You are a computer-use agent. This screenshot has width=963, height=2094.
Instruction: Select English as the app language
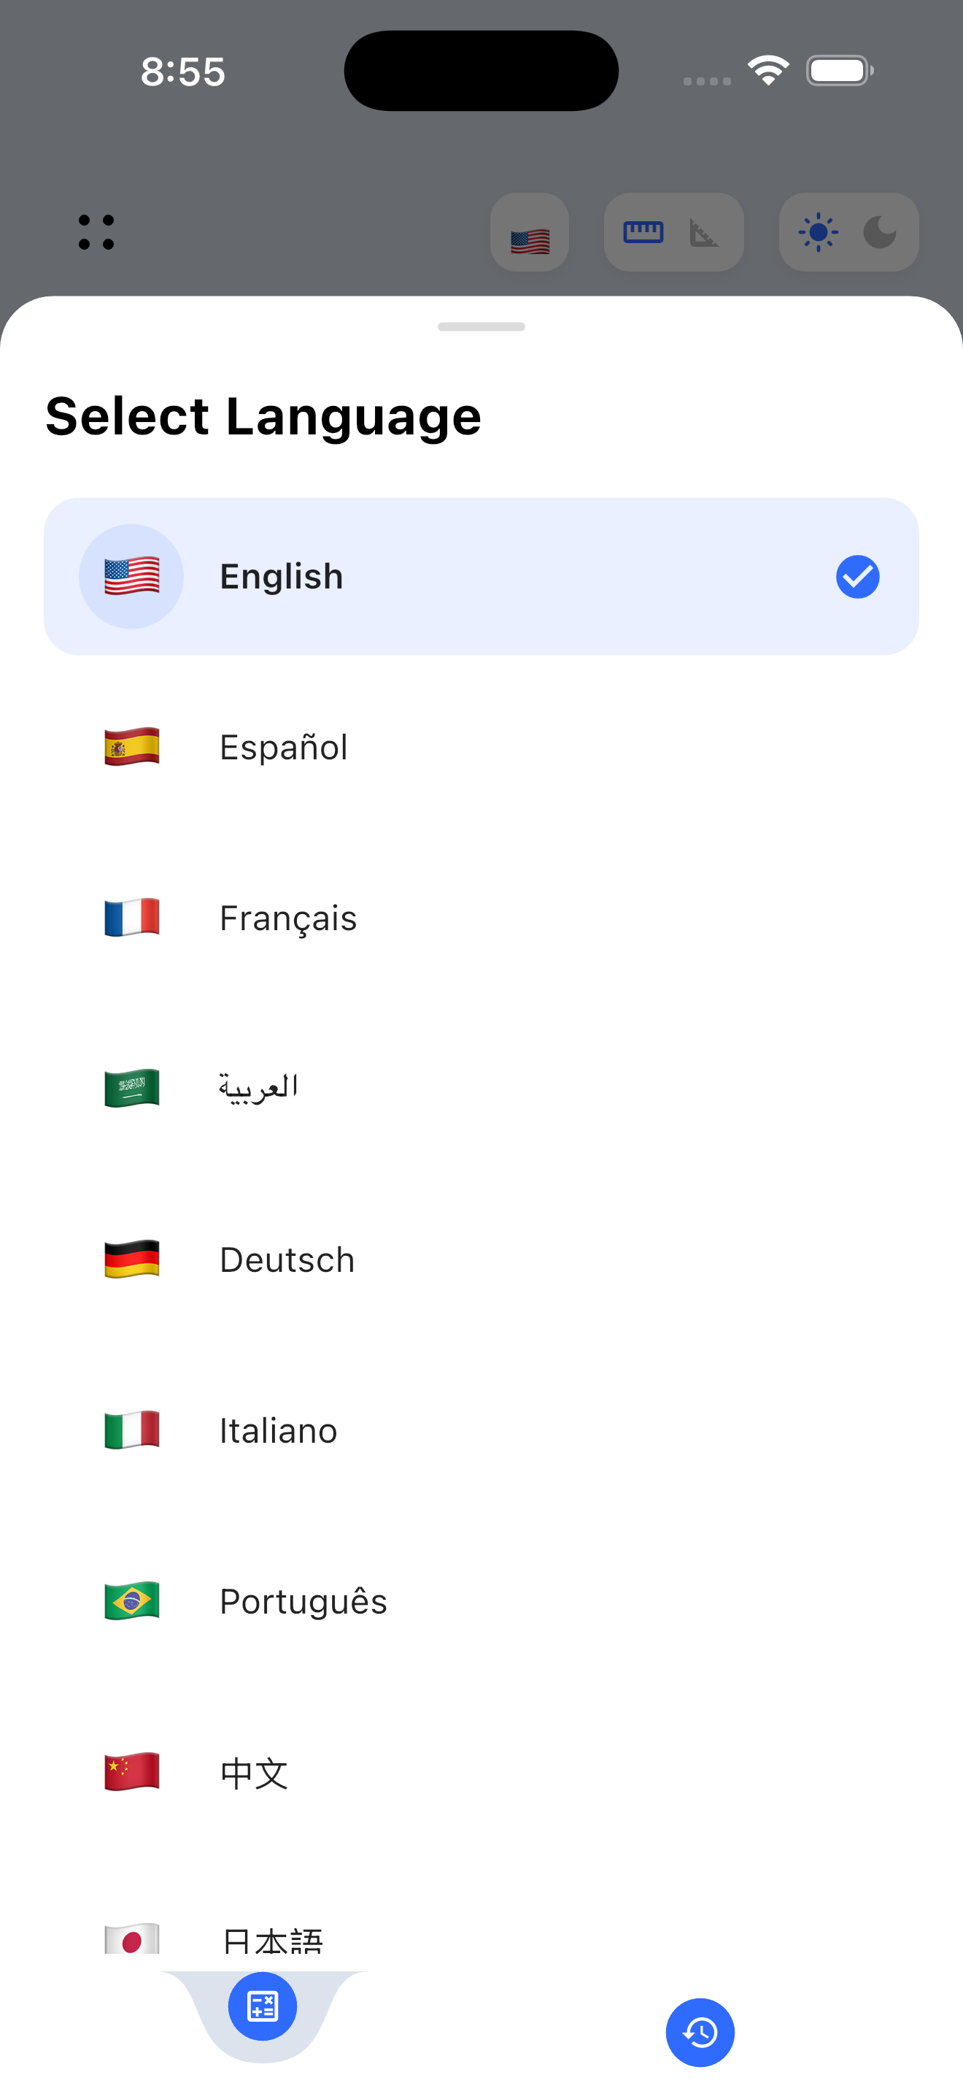click(481, 576)
